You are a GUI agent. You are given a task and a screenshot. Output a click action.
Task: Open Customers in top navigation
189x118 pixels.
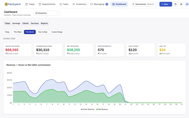80,4
